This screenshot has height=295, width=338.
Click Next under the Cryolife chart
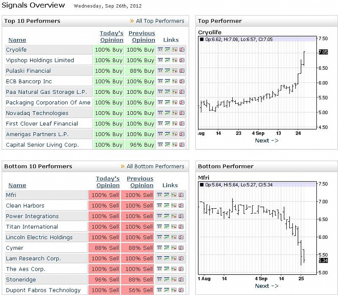tap(267, 140)
